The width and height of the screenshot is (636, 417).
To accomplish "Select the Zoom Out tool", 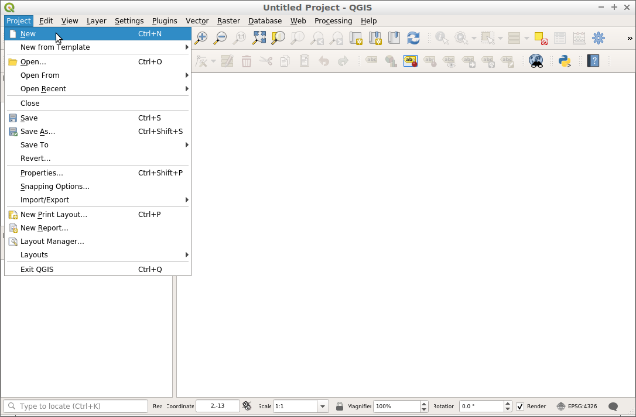I will point(220,38).
